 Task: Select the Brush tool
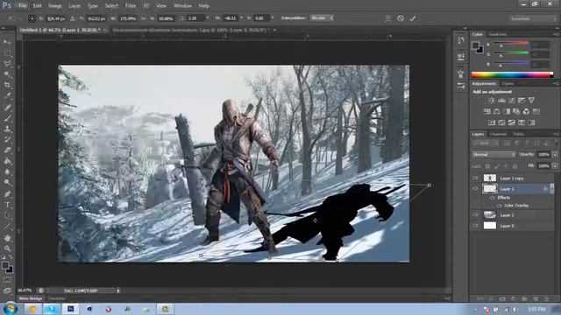[7, 118]
